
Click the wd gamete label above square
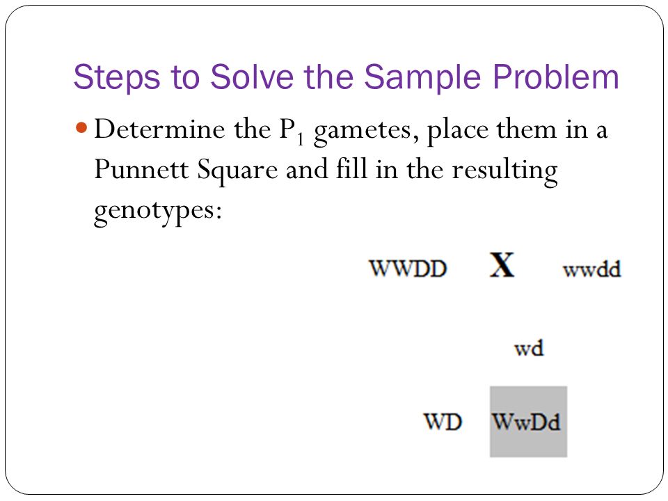[529, 349]
